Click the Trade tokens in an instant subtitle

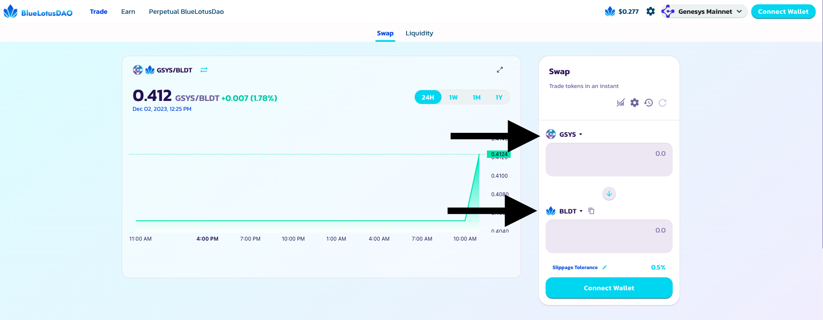(x=584, y=86)
